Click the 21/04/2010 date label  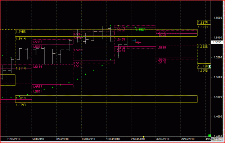click(138, 139)
